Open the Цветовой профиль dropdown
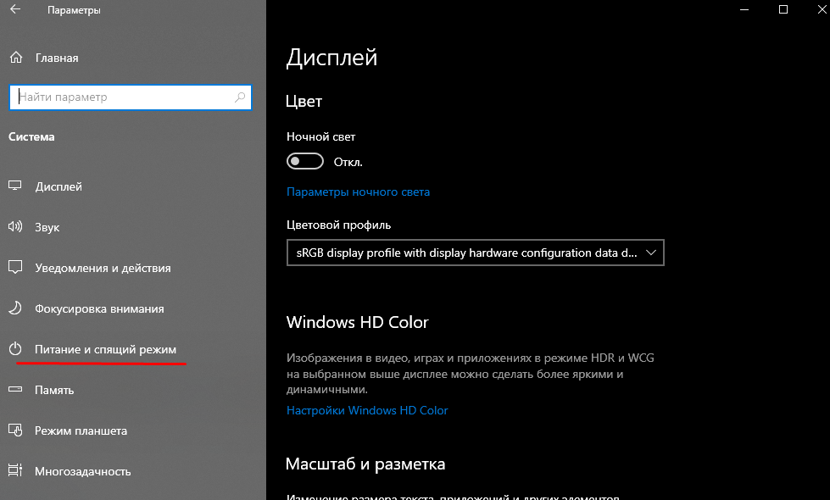Viewport: 830px width, 500px height. tap(475, 253)
